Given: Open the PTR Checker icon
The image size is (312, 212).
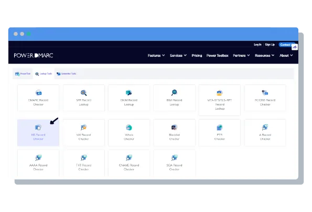Looking at the screenshot, I should click(x=220, y=128).
